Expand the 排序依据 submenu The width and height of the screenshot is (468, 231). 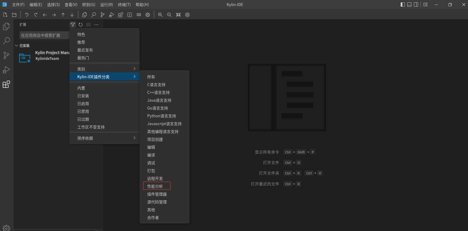pyautogui.click(x=104, y=138)
